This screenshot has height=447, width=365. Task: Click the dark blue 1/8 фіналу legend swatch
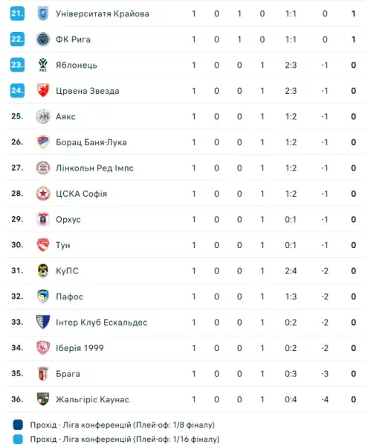click(x=18, y=425)
